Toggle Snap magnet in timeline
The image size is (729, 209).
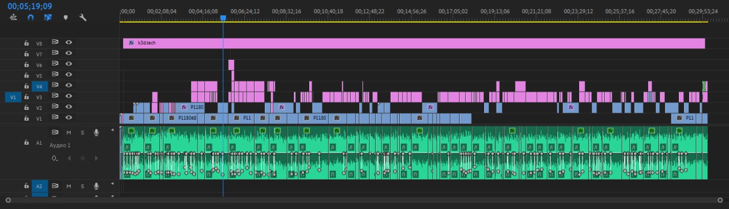point(31,17)
